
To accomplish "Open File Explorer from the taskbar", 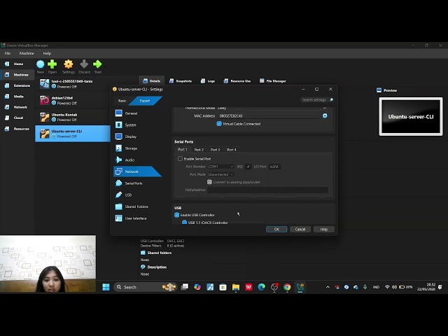I will 236,287.
